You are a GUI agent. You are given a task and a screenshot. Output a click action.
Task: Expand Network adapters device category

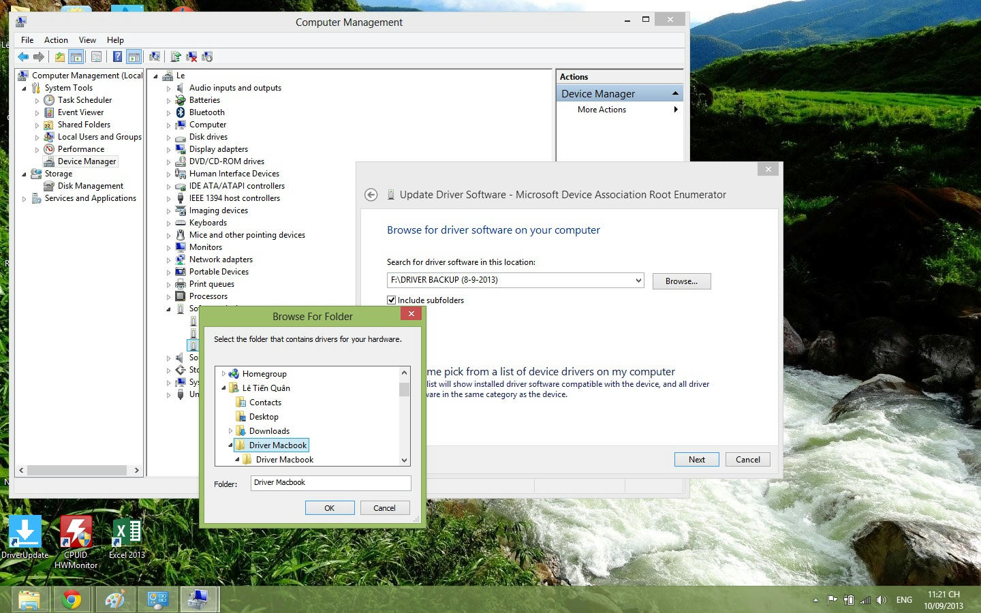tap(169, 260)
